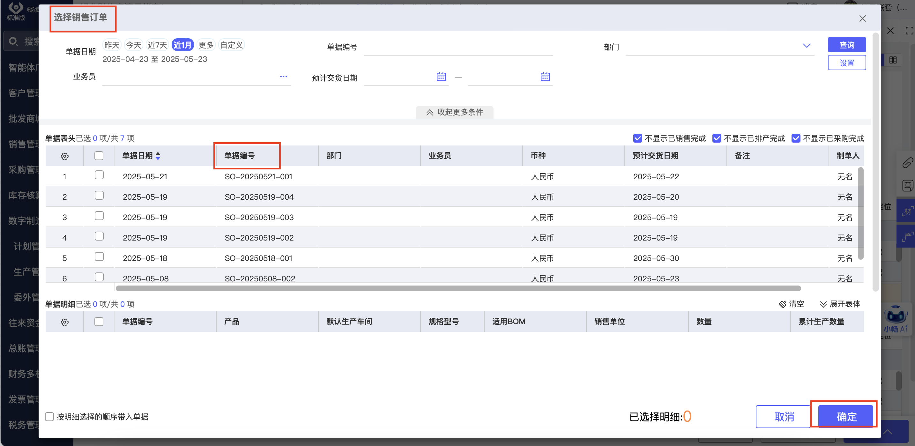
Task: Open 单据明细 table column settings gear
Action: coord(65,322)
